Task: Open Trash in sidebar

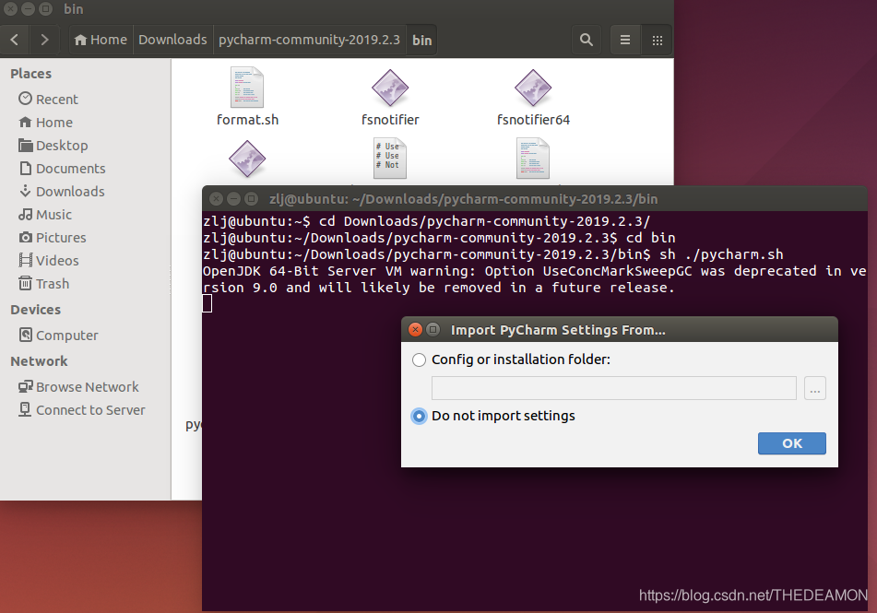Action: pyautogui.click(x=44, y=284)
